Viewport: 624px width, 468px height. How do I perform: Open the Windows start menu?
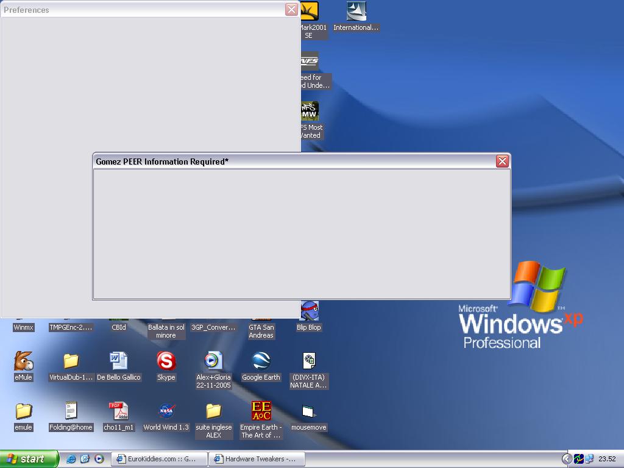[29, 459]
